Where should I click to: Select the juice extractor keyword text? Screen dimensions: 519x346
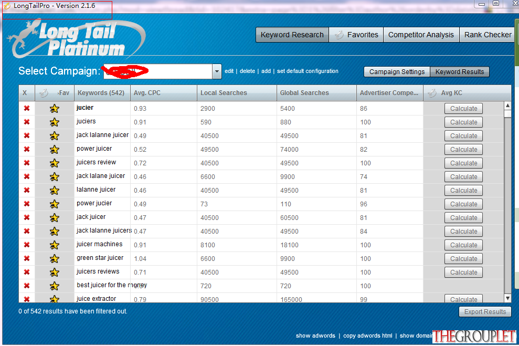(97, 299)
